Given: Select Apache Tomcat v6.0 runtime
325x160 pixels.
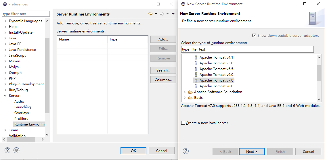Looking at the screenshot, I should pos(216,74).
